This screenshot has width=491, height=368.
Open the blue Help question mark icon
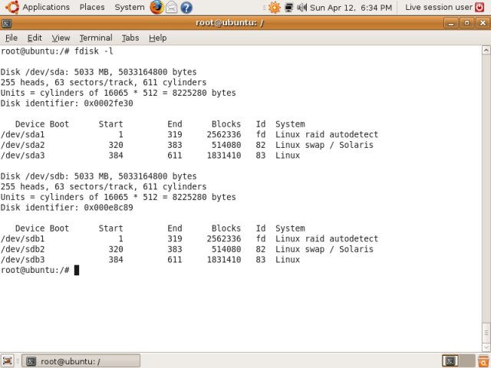coord(186,7)
